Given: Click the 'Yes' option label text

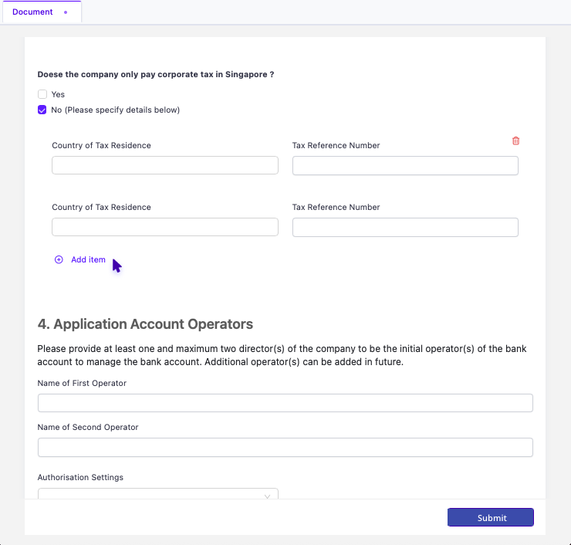Looking at the screenshot, I should click(x=58, y=94).
